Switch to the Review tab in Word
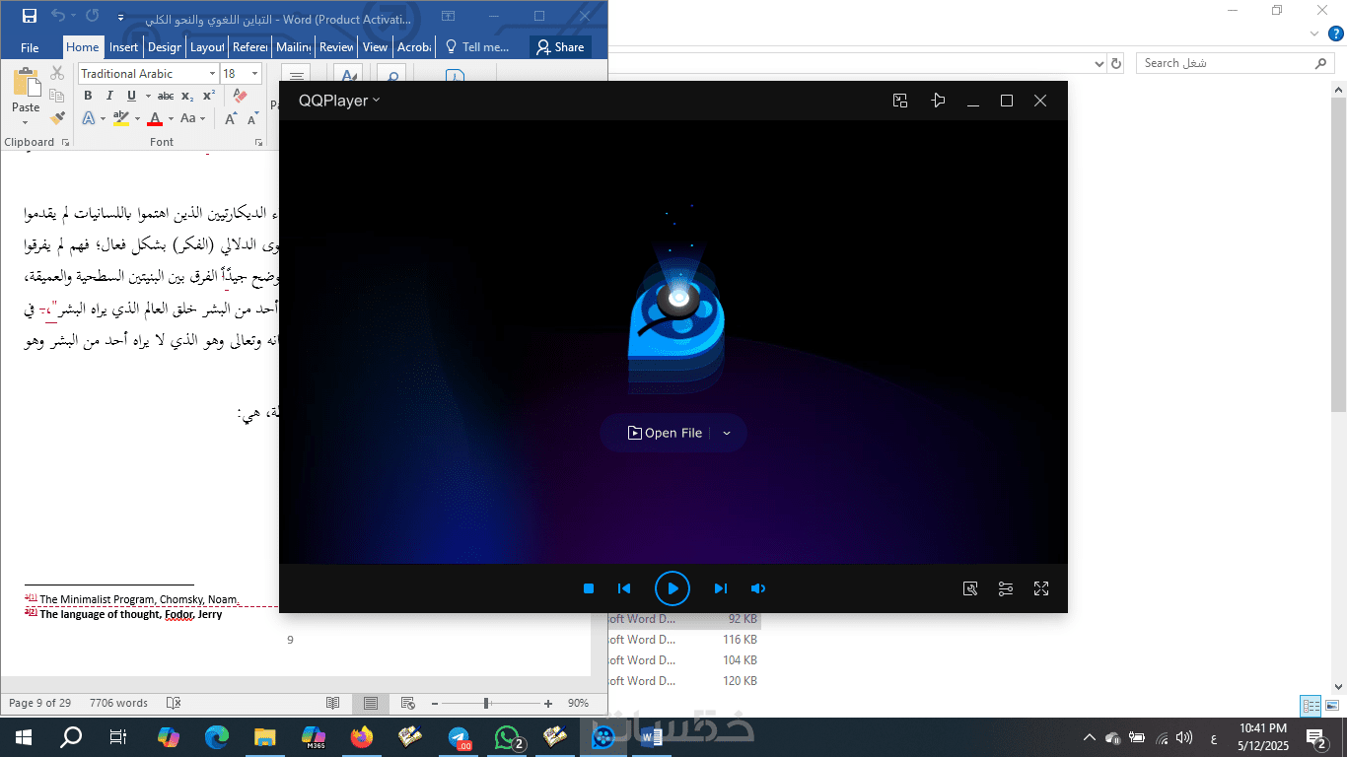Viewport: 1347px width, 757px height. (x=336, y=47)
